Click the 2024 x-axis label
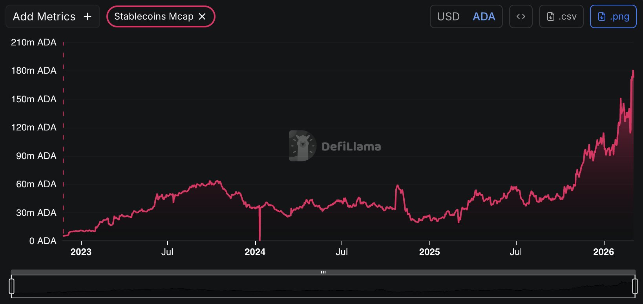Viewport: 643px width, 304px height. click(255, 252)
